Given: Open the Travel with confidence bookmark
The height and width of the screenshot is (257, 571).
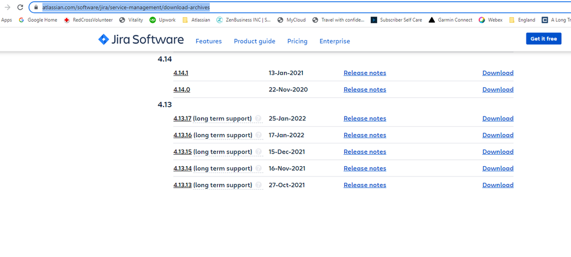Looking at the screenshot, I should tap(338, 20).
